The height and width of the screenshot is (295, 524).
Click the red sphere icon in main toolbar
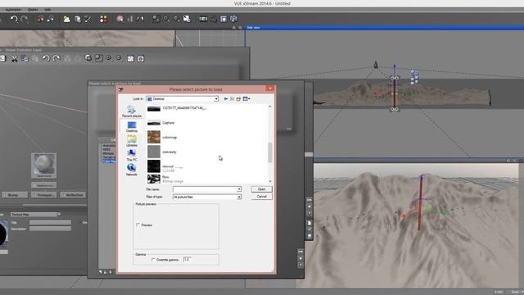click(x=40, y=20)
